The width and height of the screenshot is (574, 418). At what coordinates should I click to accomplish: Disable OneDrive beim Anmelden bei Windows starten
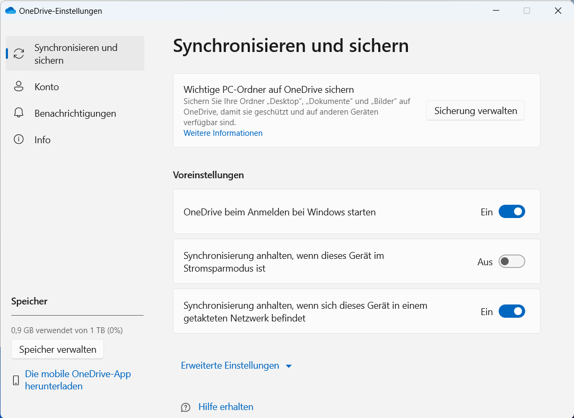[x=511, y=211]
